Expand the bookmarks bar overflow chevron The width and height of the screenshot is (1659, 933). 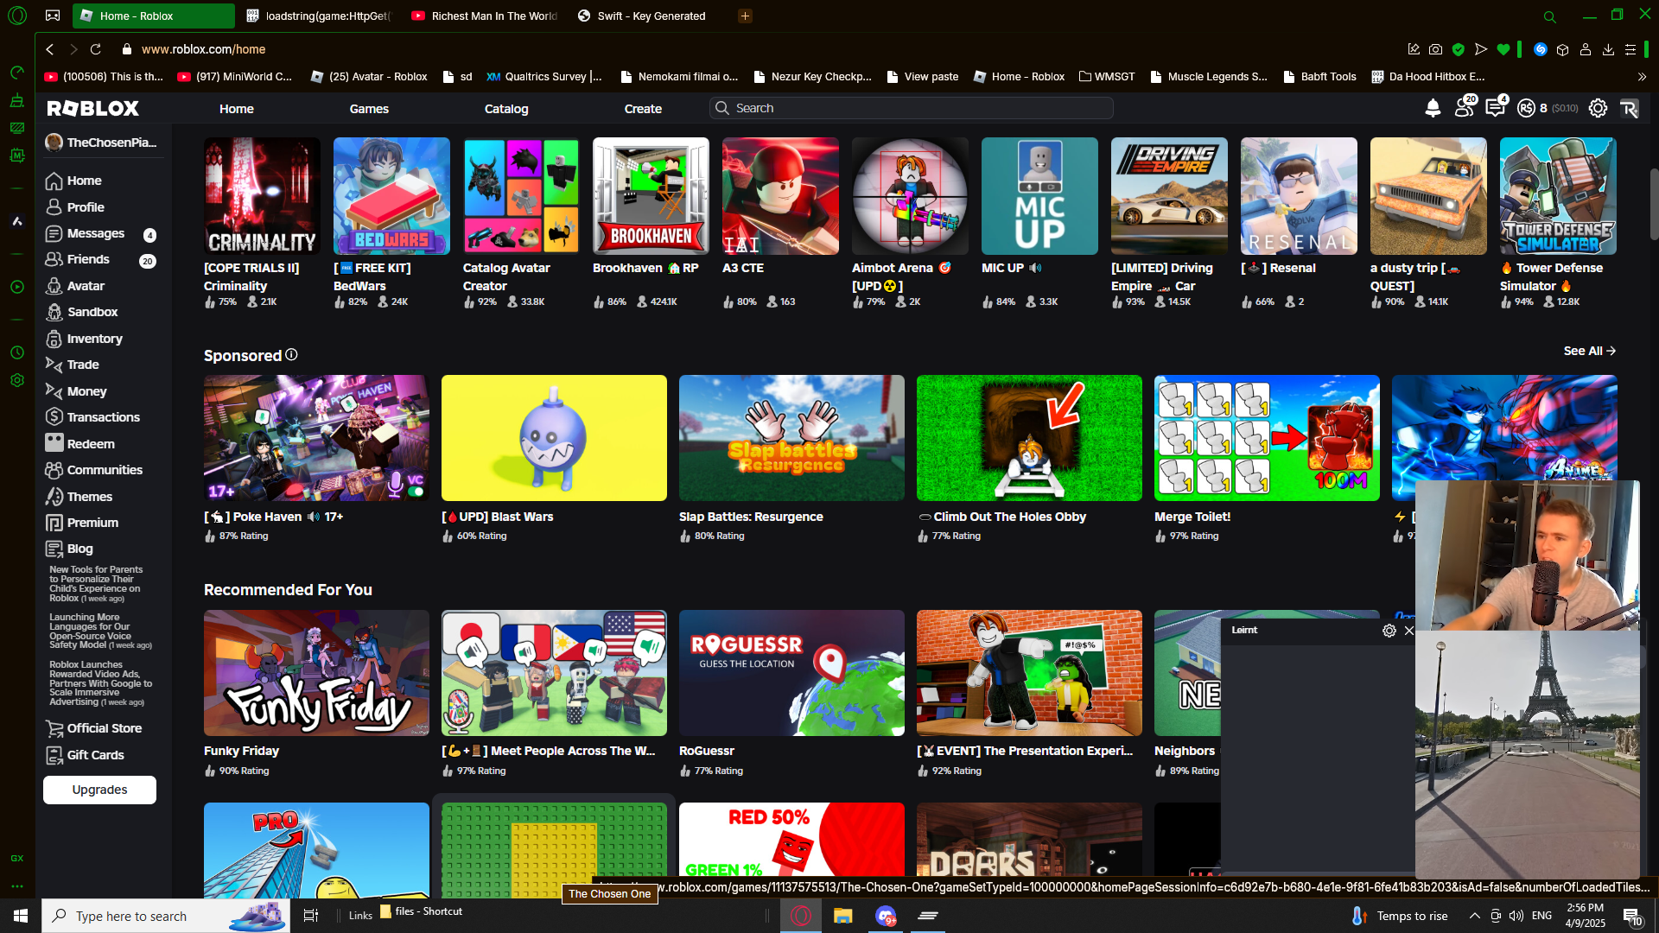(1642, 77)
